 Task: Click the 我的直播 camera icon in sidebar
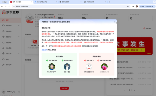click(3, 26)
